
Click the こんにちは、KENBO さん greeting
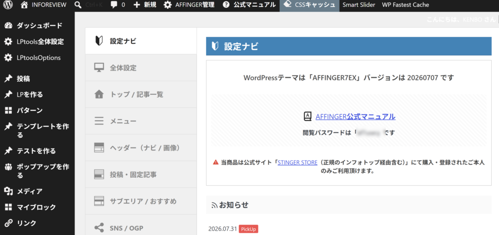pyautogui.click(x=461, y=19)
